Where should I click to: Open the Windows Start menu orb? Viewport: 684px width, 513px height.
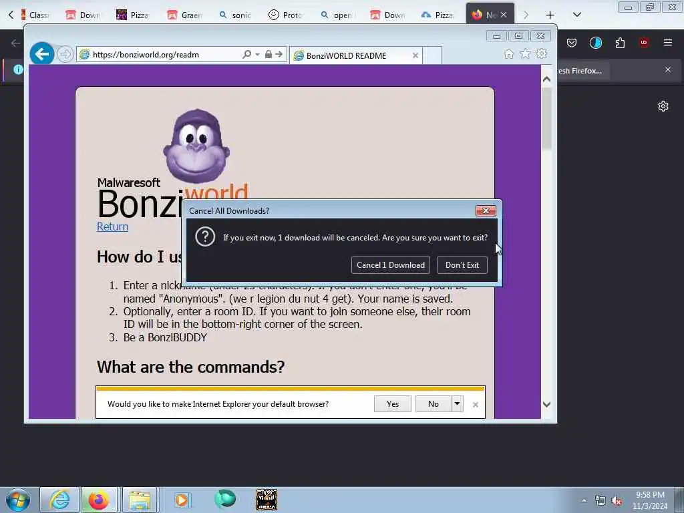click(x=18, y=500)
